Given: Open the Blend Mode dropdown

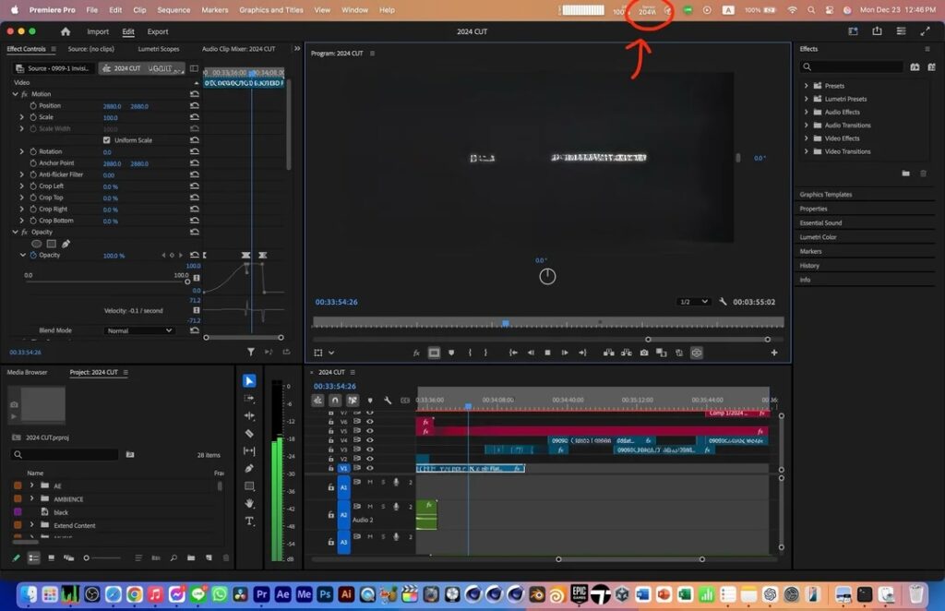Looking at the screenshot, I should [x=139, y=330].
